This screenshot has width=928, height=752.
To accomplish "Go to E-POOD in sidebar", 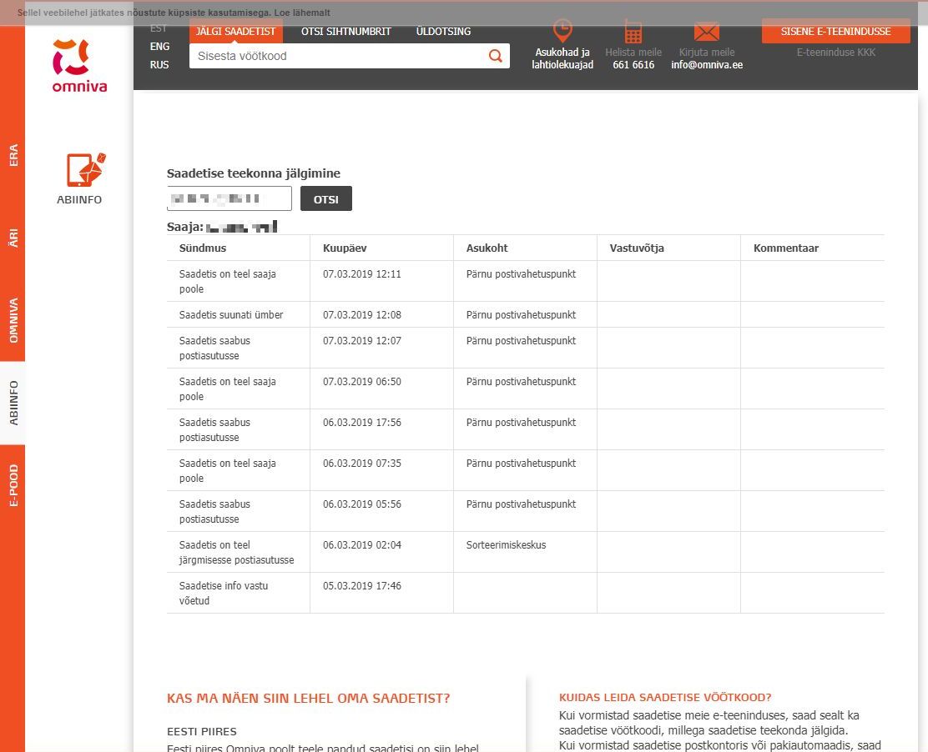I will 13,486.
